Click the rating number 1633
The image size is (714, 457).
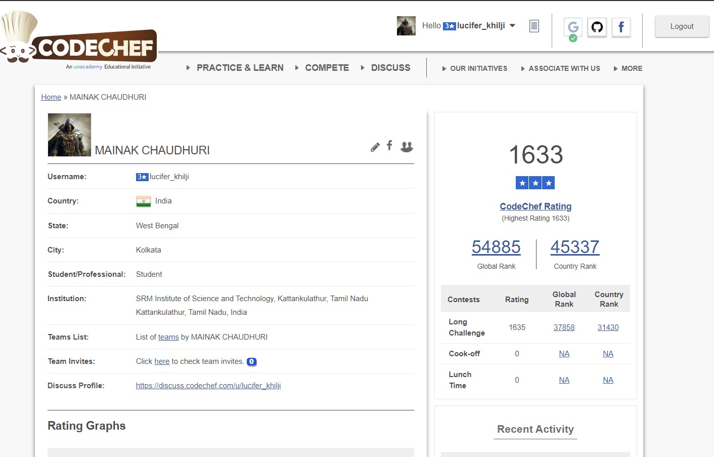tap(535, 154)
